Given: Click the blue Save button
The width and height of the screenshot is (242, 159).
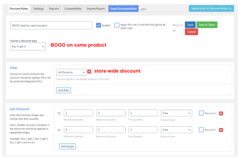Looking at the screenshot, I should coord(190,25).
